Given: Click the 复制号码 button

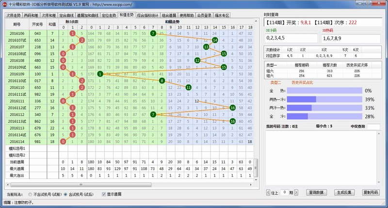Looking at the screenshot, I should coord(371,192).
